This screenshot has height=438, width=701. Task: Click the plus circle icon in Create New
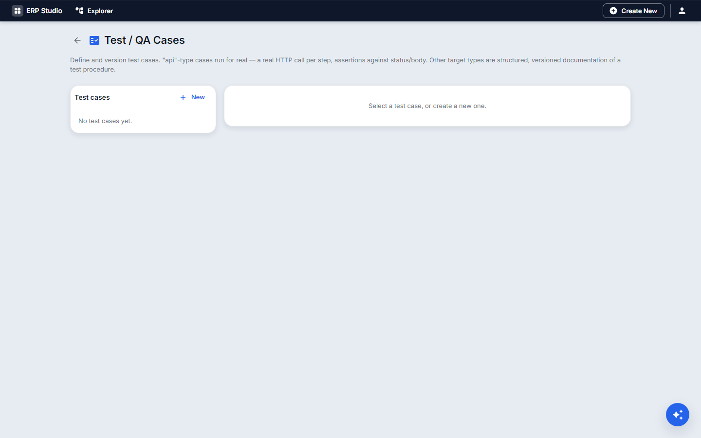tap(613, 11)
